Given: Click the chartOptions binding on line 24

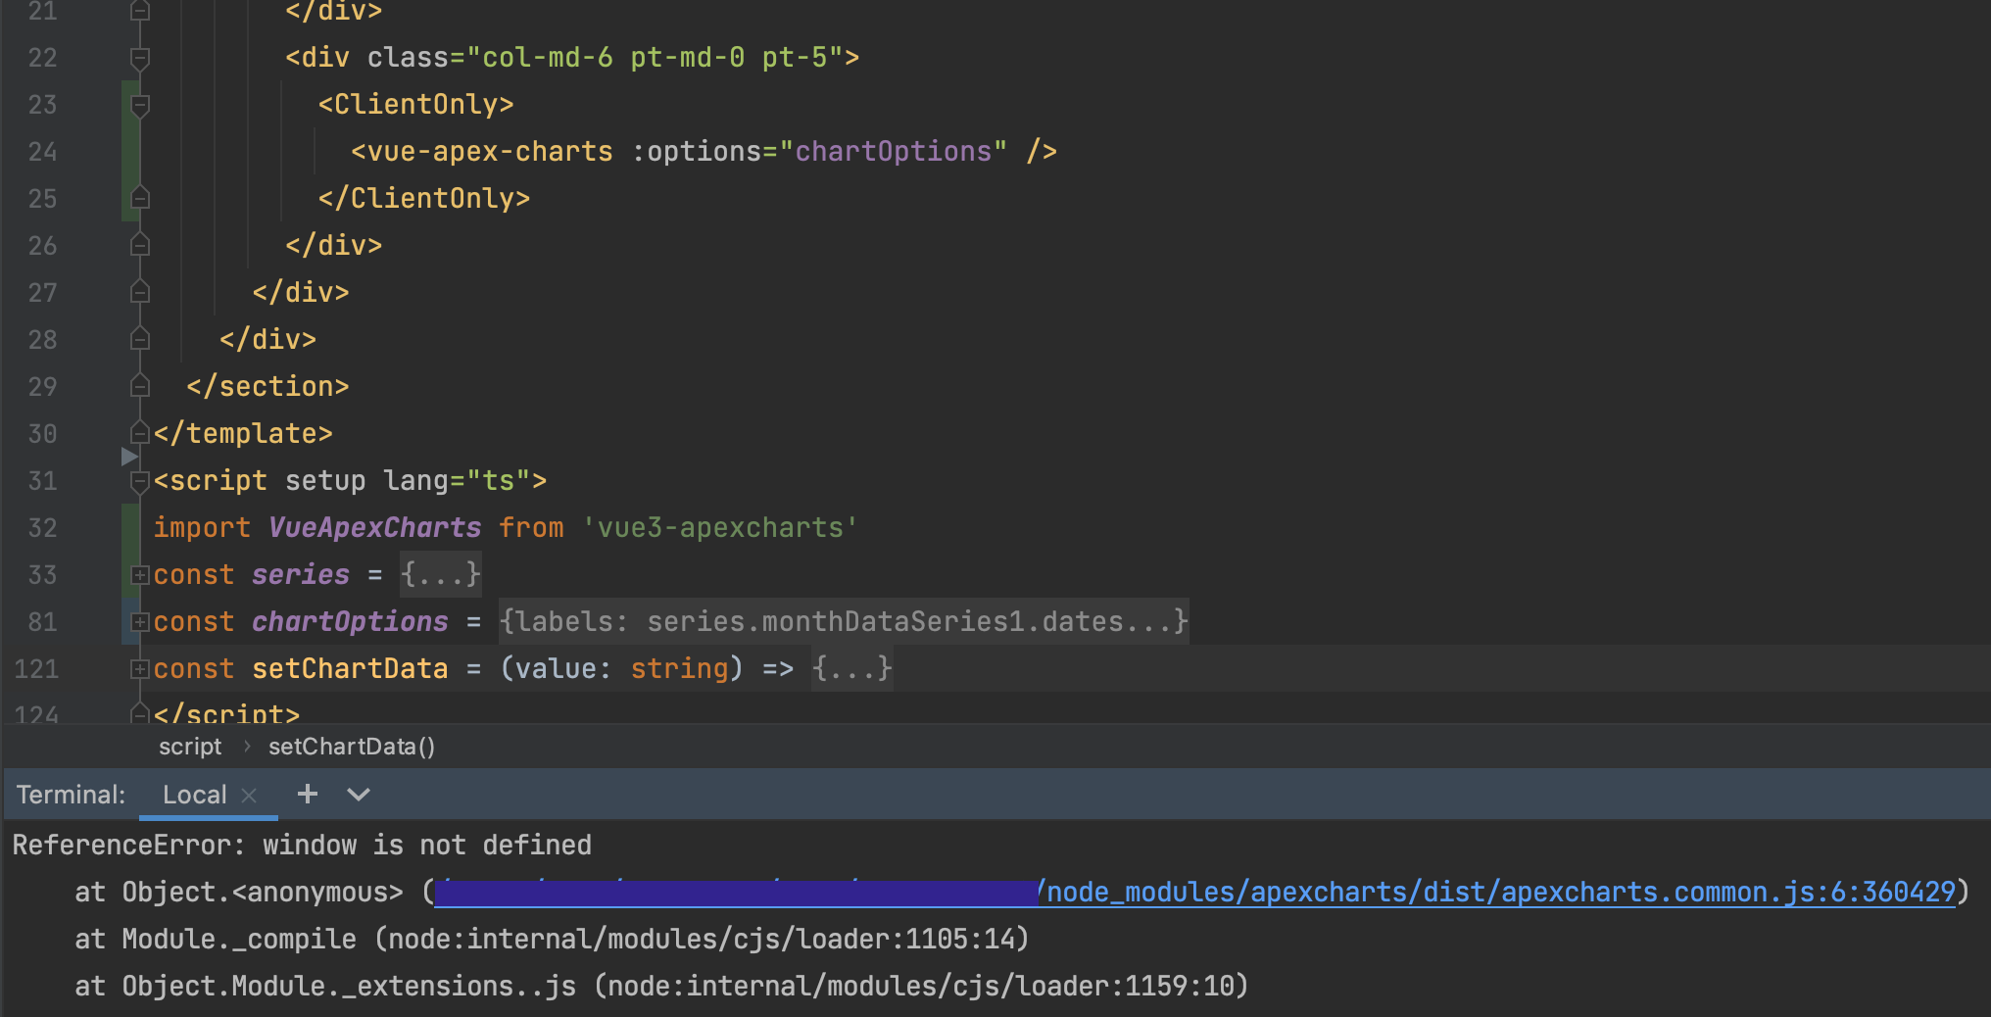Looking at the screenshot, I should [894, 151].
